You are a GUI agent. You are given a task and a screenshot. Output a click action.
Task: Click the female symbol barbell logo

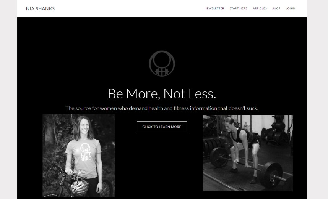pyautogui.click(x=162, y=64)
